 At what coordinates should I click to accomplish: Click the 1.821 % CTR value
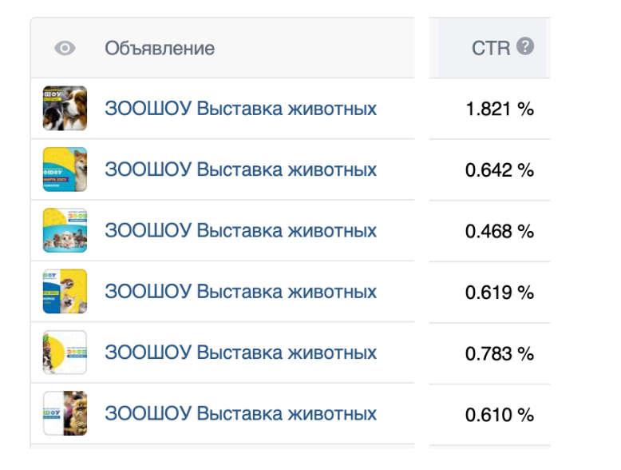[x=500, y=110]
